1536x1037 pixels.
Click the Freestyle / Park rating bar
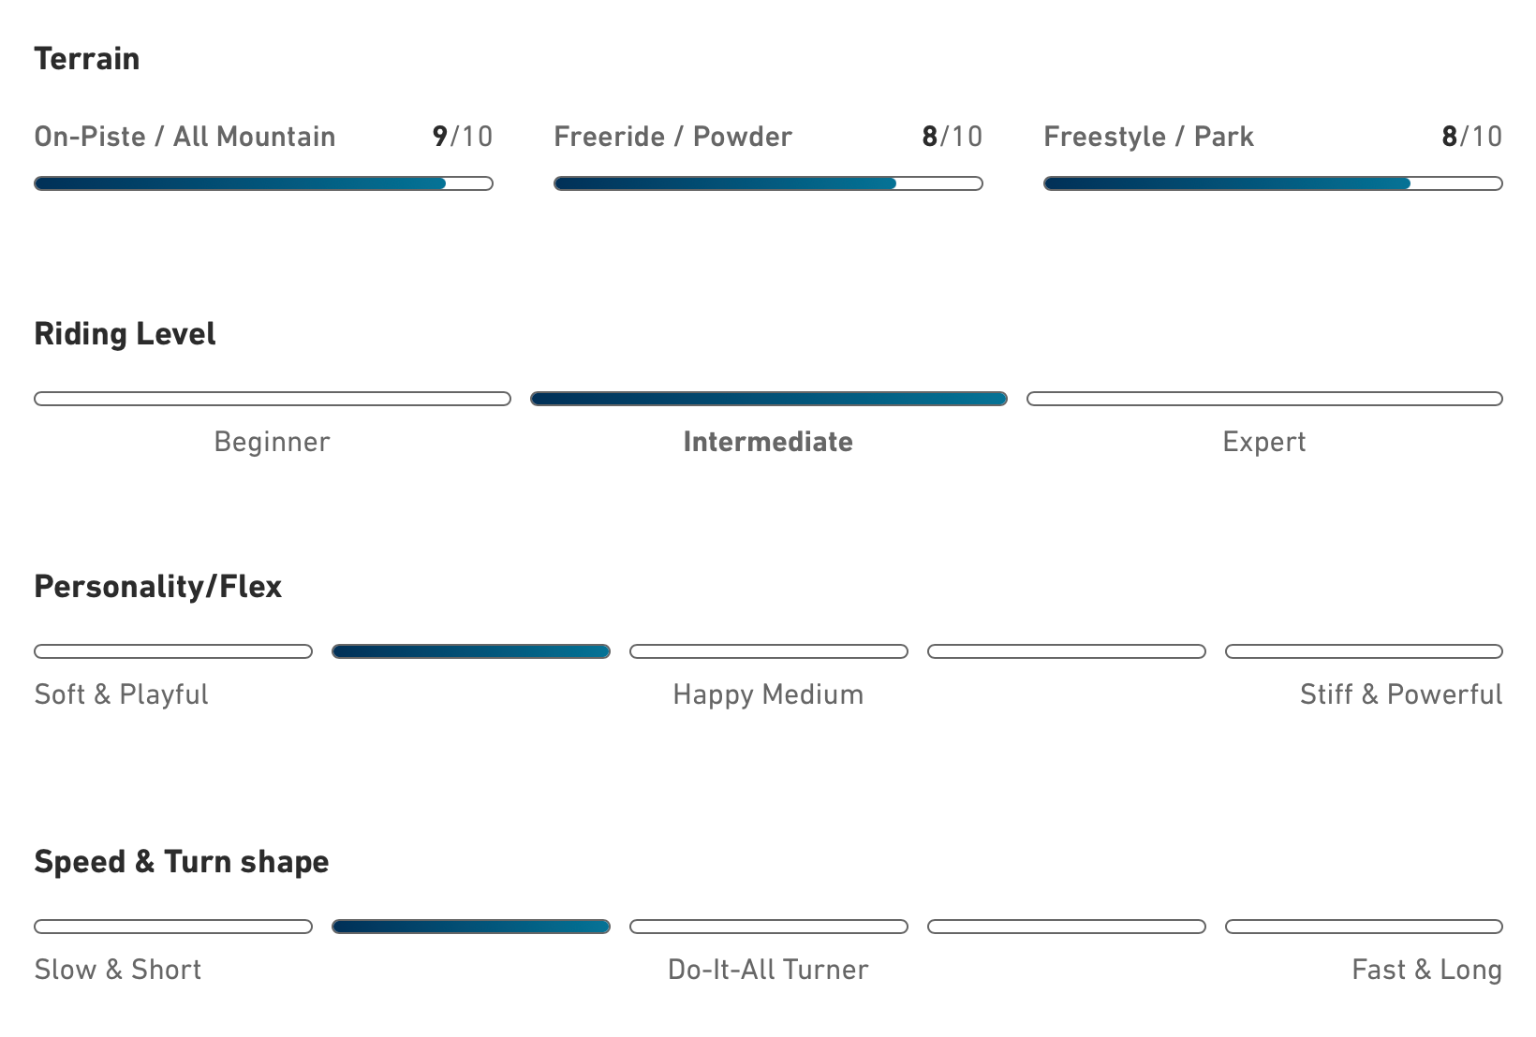[x=1273, y=183]
